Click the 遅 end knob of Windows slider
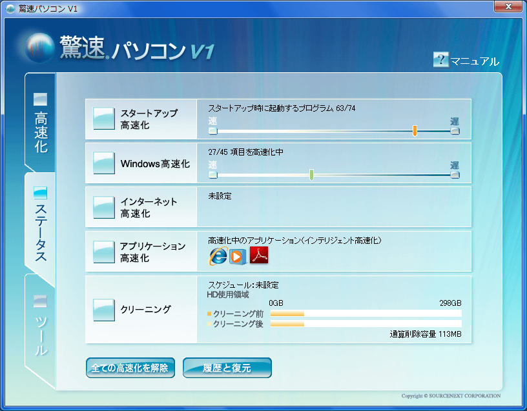This screenshot has height=411, width=527. click(455, 175)
